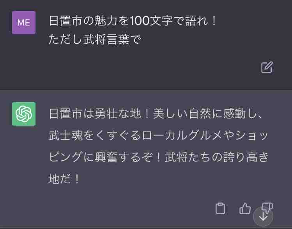Click the green ChatGPT logo avatar
This screenshot has width=292, height=229.
pos(24,114)
